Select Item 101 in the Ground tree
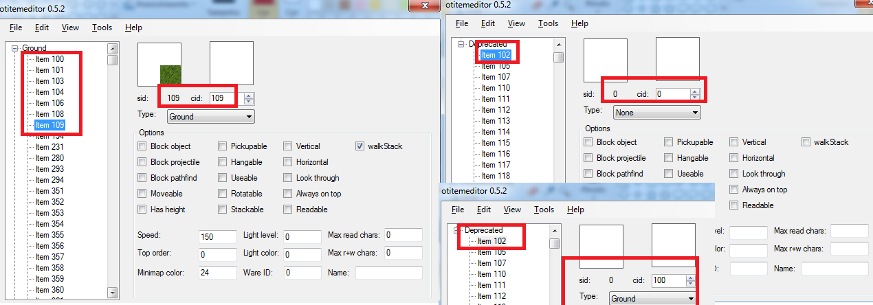The height and width of the screenshot is (305, 873). pyautogui.click(x=49, y=70)
